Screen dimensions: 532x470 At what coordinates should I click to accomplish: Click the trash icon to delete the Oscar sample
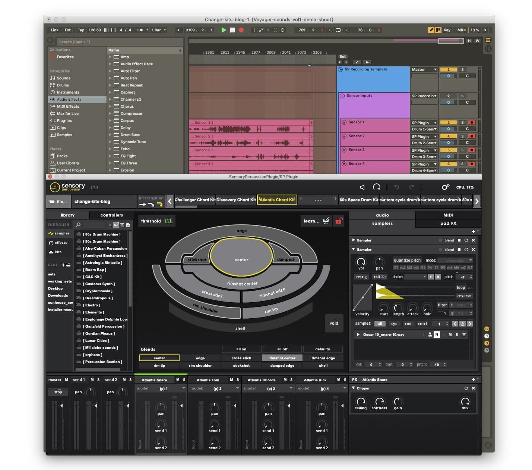464,334
